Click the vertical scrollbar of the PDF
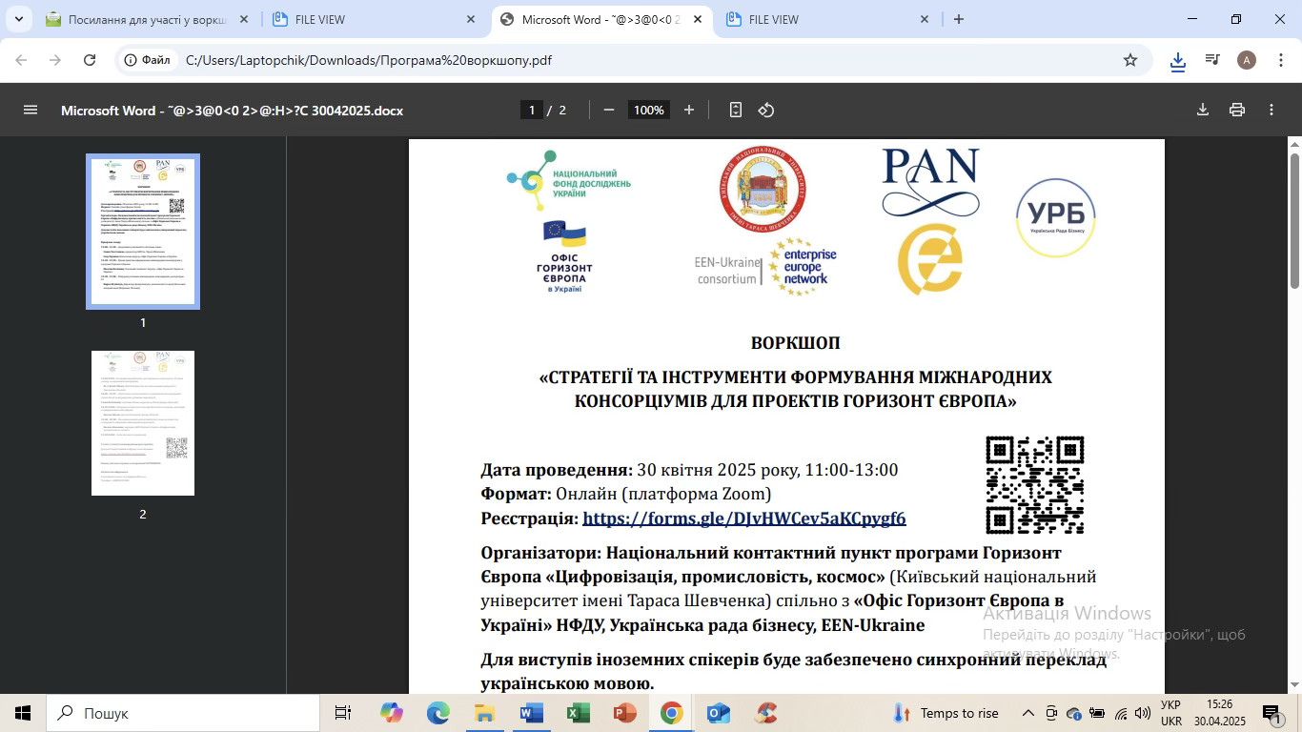Screen dimensions: 1302x732 click(x=1294, y=220)
